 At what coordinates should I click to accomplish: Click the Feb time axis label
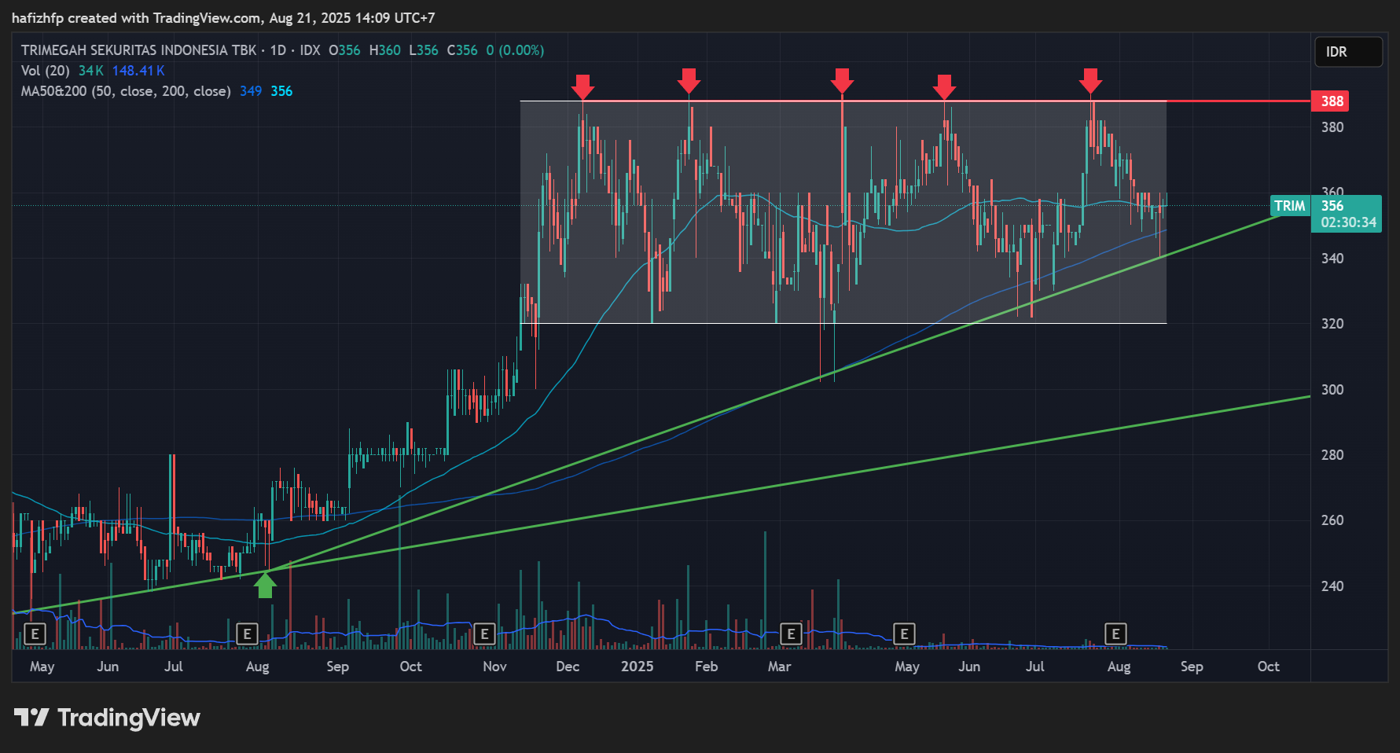pos(707,667)
